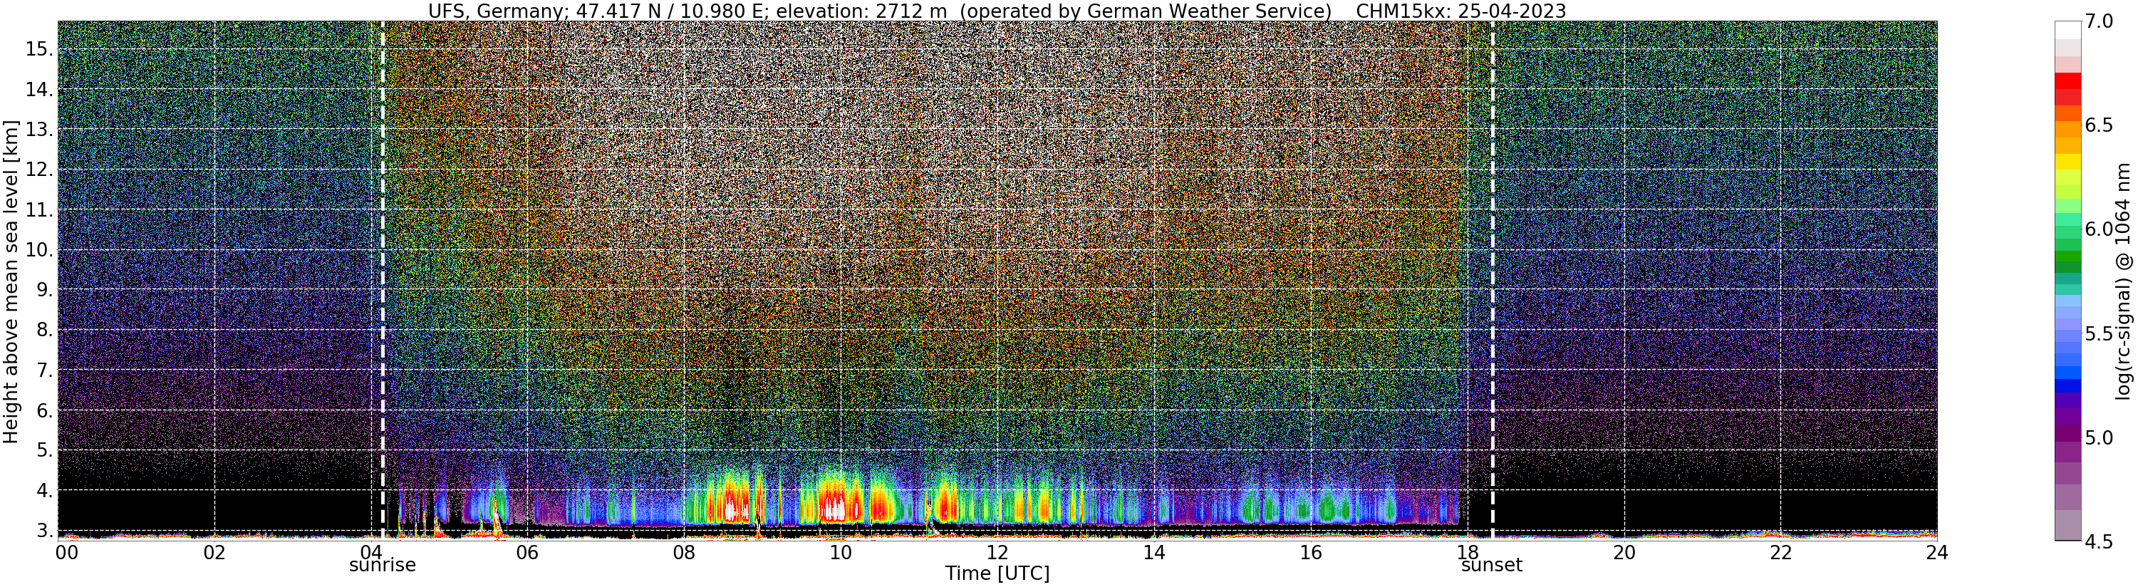Screen dimensions: 2138x587
Task: Click the colorbar tick label '6.0'
Action: [2100, 230]
